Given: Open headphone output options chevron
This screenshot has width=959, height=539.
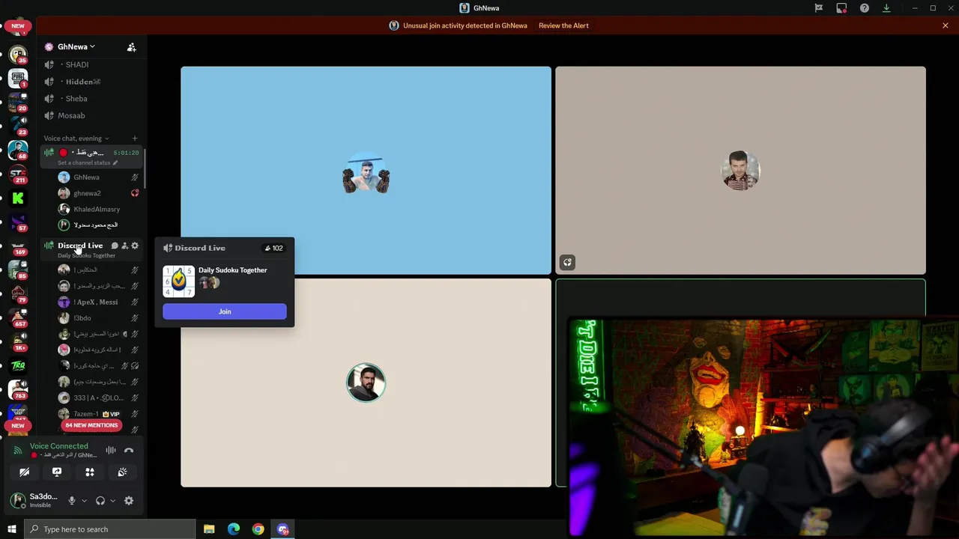Looking at the screenshot, I should tap(112, 501).
